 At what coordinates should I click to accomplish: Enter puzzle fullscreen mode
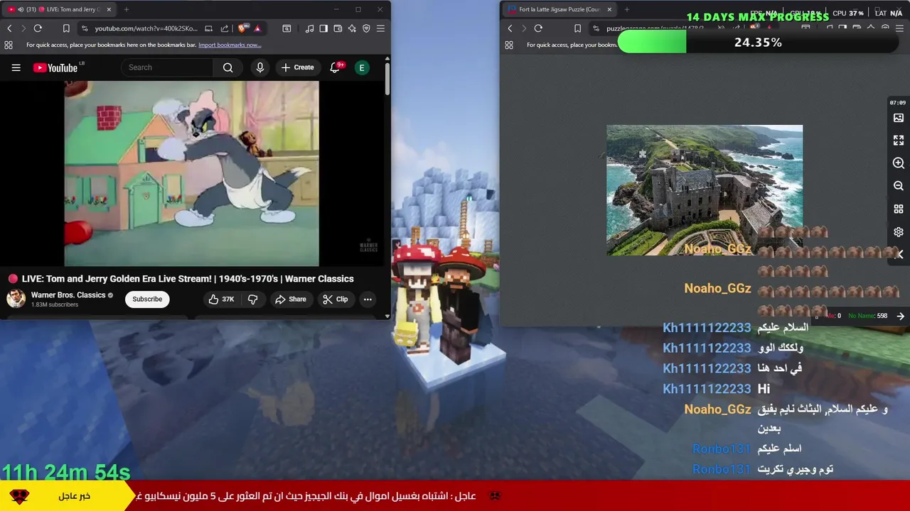[x=899, y=141]
